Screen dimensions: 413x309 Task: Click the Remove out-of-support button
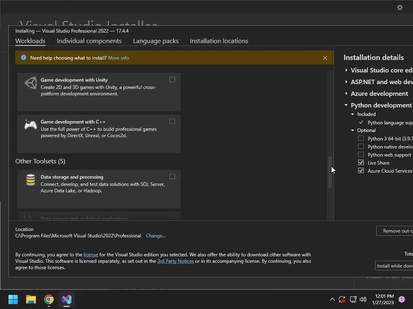tap(394, 231)
